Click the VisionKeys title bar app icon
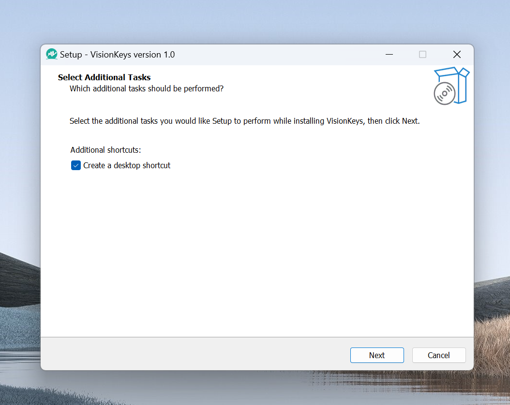Image resolution: width=510 pixels, height=405 pixels. (x=51, y=54)
